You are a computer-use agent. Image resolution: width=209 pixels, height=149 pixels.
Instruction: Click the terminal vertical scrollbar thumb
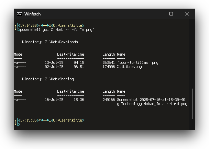pos(192,104)
